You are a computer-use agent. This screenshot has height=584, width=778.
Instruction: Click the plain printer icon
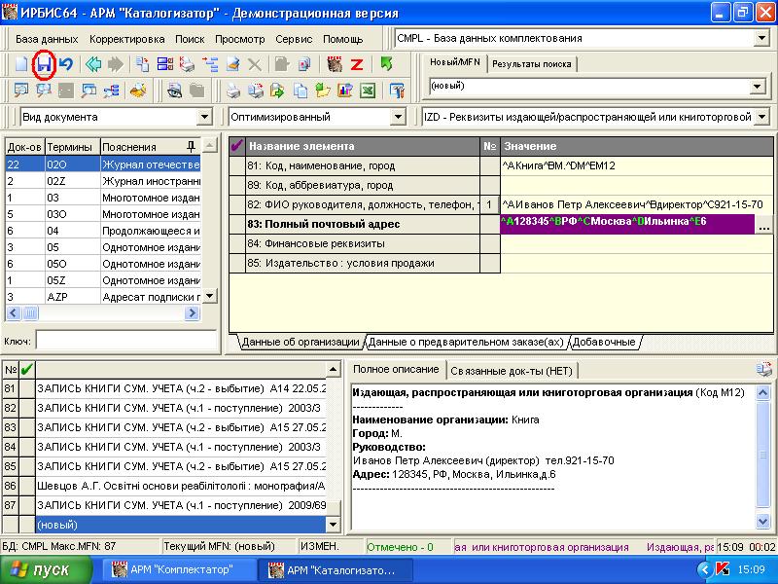(x=233, y=91)
